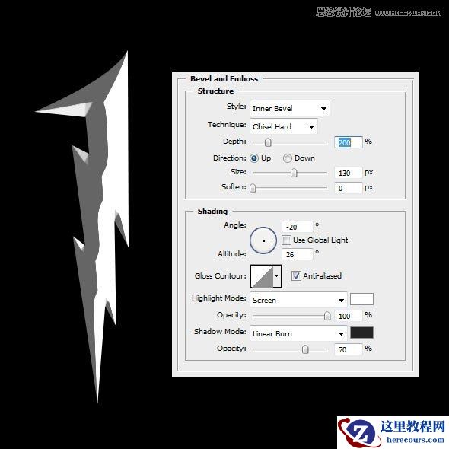Uncheck the Anti-aliased checkbox
The height and width of the screenshot is (449, 449).
296,276
